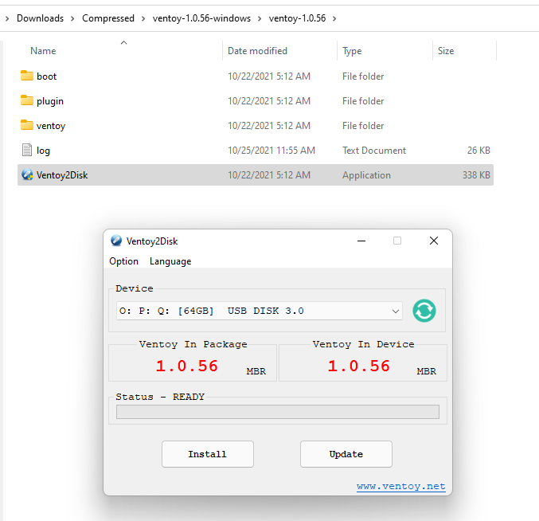Click the 26 KB size cell

(x=478, y=151)
